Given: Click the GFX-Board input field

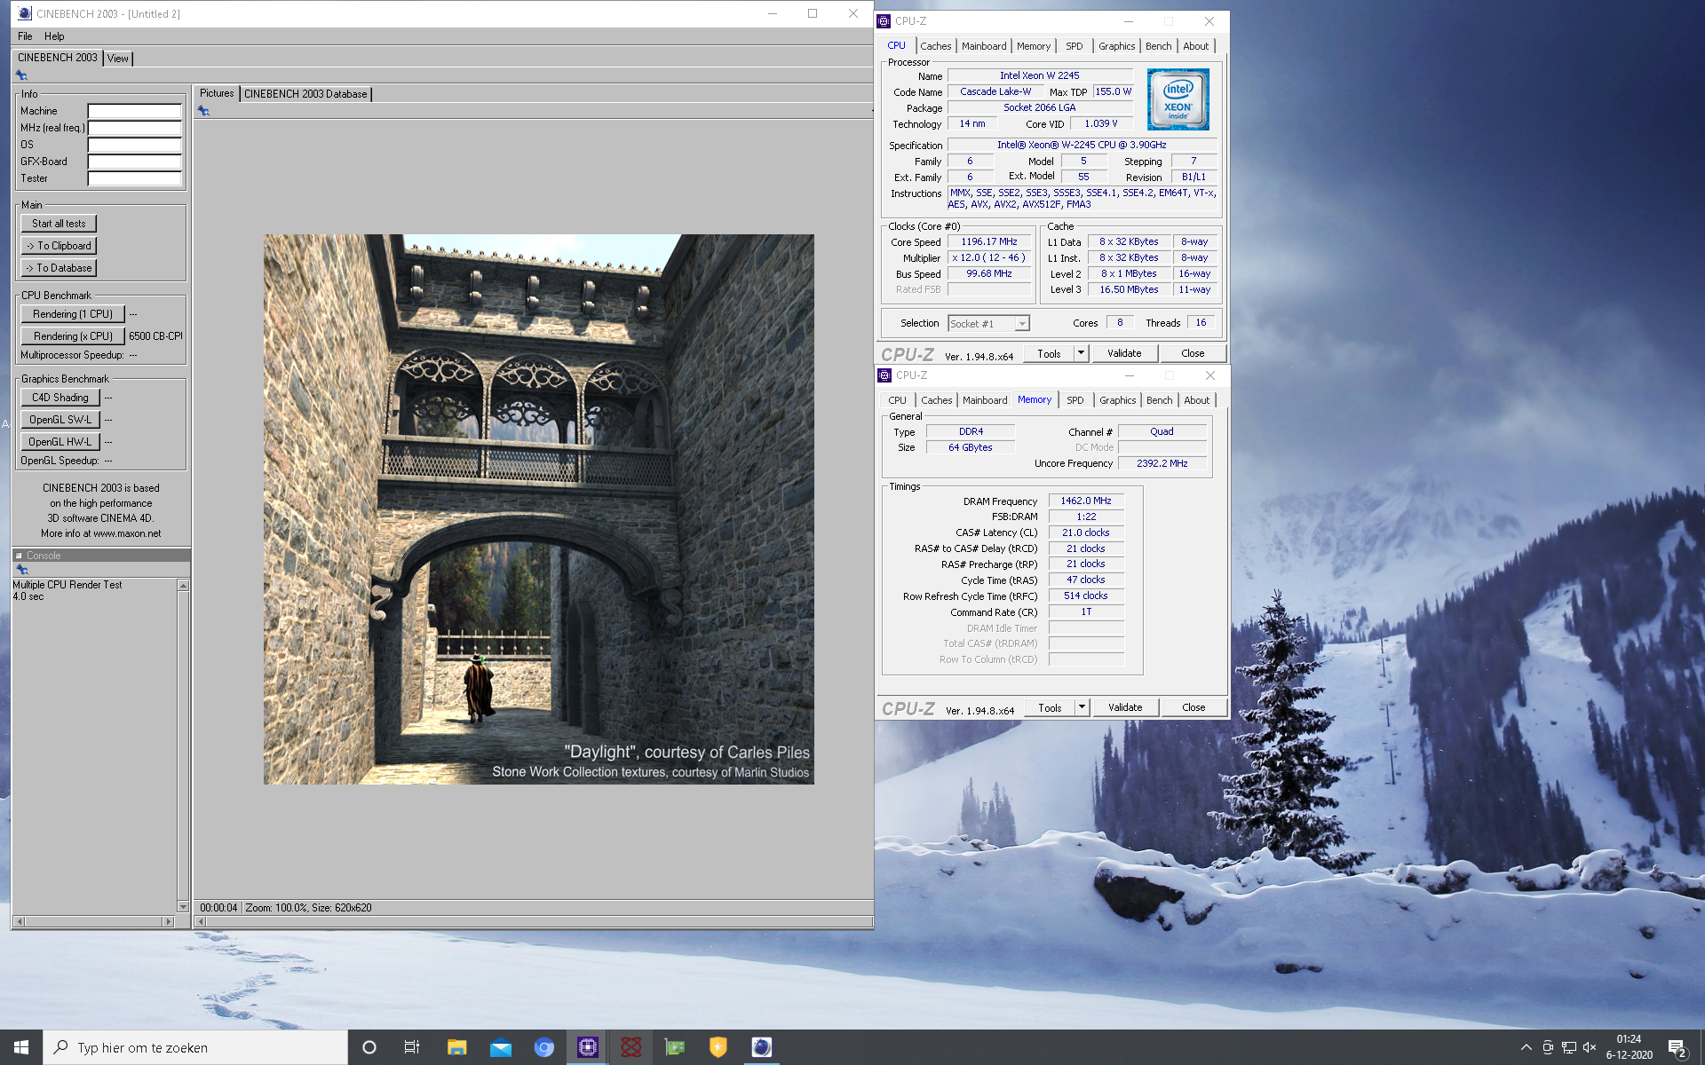Looking at the screenshot, I should pos(134,162).
